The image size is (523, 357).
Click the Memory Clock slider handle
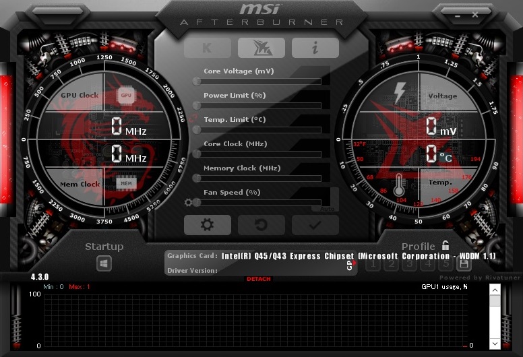(197, 178)
